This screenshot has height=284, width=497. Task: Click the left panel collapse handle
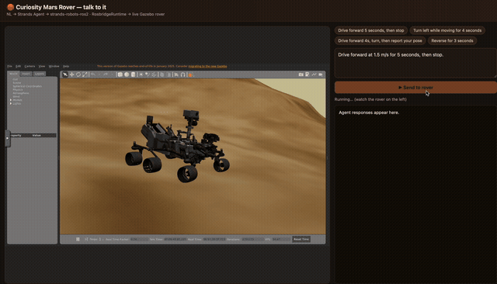[x=8, y=138]
